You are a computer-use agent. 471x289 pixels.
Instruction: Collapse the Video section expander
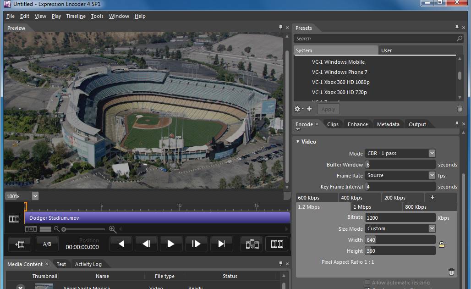click(x=298, y=142)
